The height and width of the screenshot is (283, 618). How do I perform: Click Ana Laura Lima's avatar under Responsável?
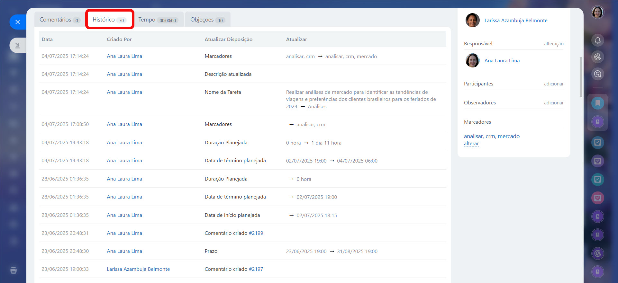tap(472, 60)
